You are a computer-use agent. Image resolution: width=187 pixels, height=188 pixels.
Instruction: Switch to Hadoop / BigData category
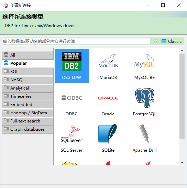(28, 113)
